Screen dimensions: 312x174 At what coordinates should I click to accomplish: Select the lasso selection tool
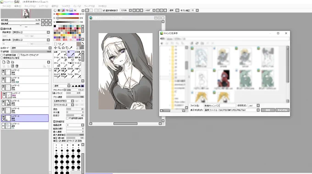pyautogui.click(x=59, y=44)
